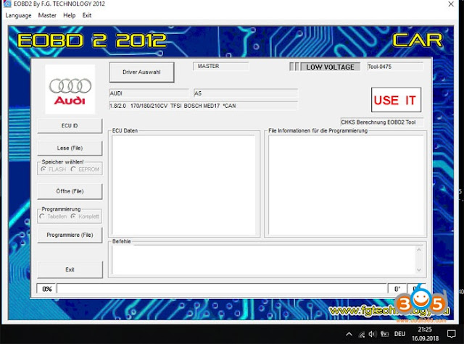The width and height of the screenshot is (464, 344).
Task: Click the Tool-0475 field
Action: [395, 67]
